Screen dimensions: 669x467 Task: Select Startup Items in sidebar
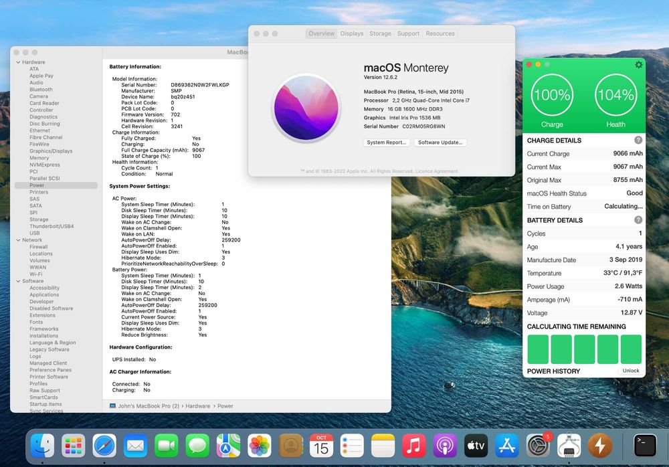coord(45,404)
